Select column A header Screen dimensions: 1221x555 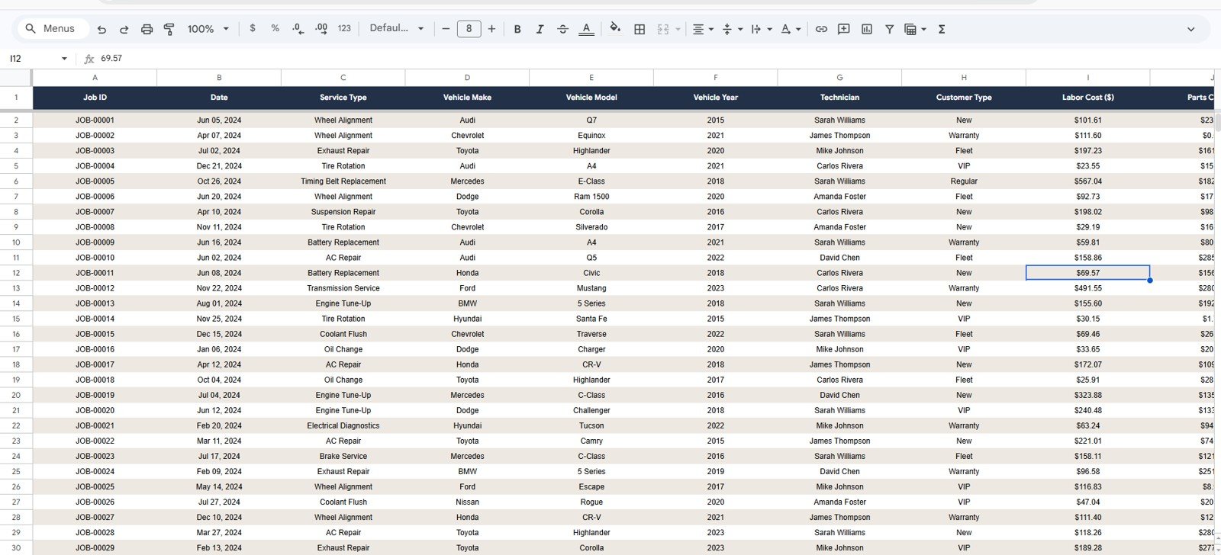coord(95,77)
